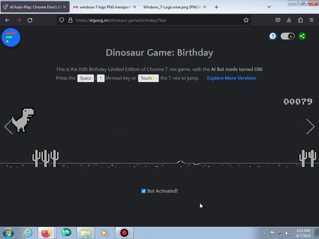
Task: Open Windows Media Player on taskbar
Action: [105, 233]
